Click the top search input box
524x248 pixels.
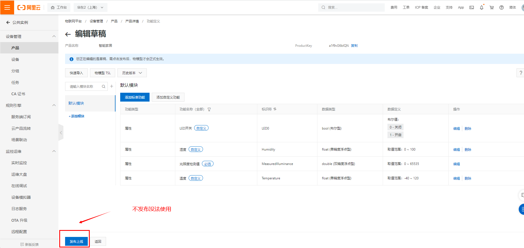point(351,7)
